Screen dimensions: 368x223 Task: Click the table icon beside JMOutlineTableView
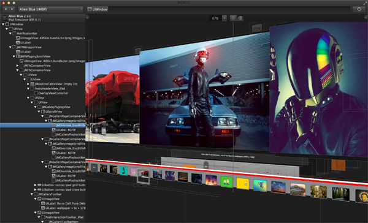pos(33,84)
